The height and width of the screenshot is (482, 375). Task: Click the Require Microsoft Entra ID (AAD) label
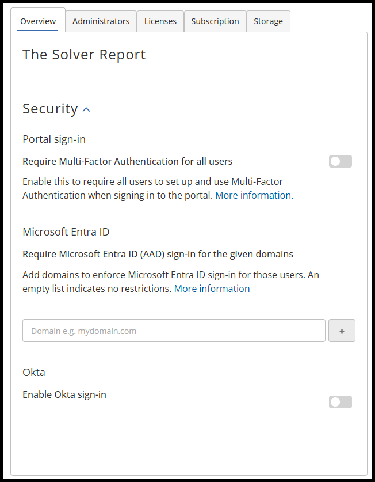coord(158,254)
